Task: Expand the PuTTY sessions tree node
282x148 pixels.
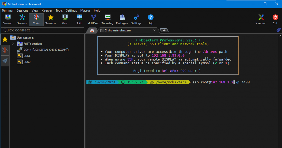Action: point(13,44)
